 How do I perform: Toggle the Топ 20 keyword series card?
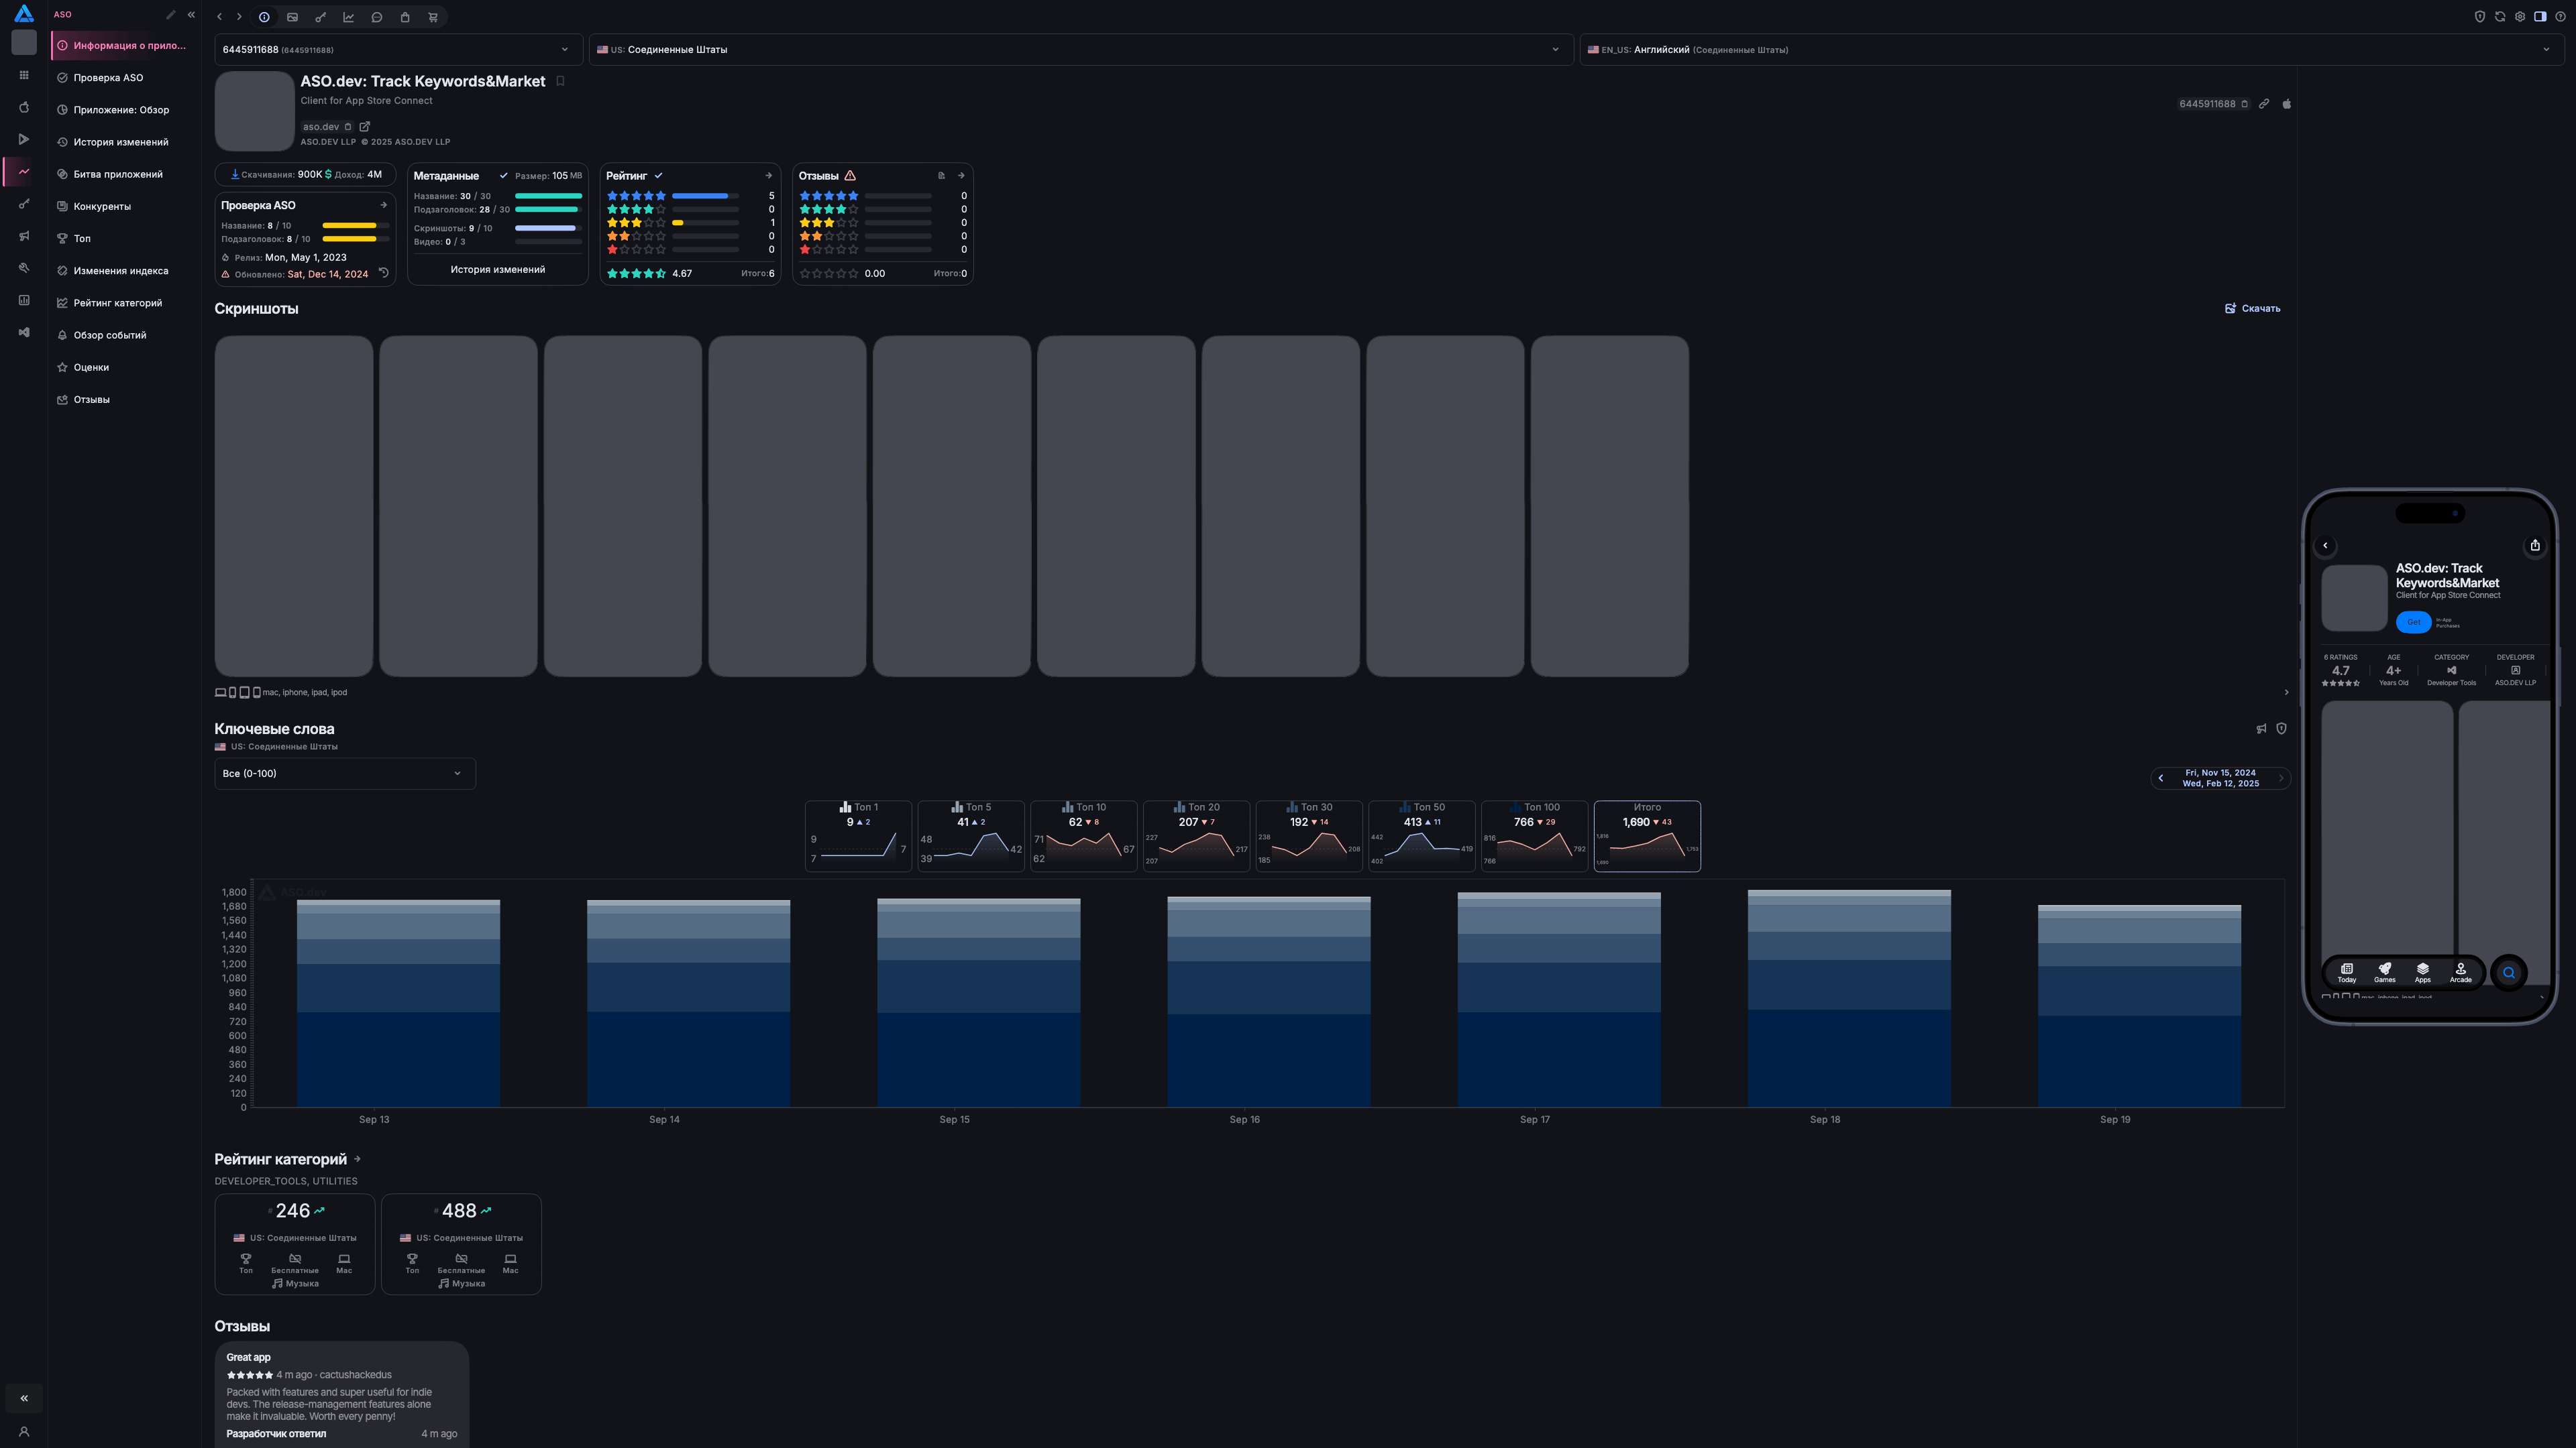(1197, 837)
